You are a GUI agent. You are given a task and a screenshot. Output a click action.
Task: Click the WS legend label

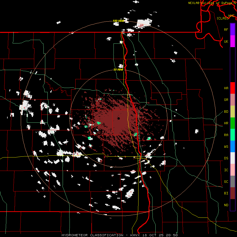click(226, 147)
